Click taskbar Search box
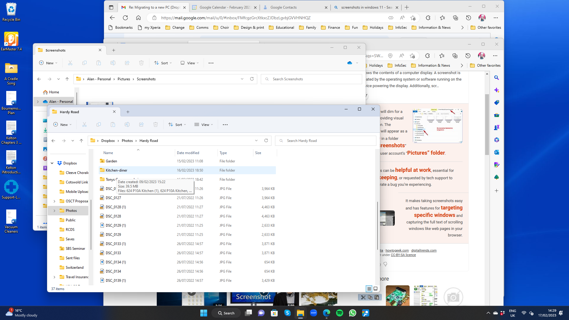This screenshot has width=569, height=320. (x=226, y=313)
